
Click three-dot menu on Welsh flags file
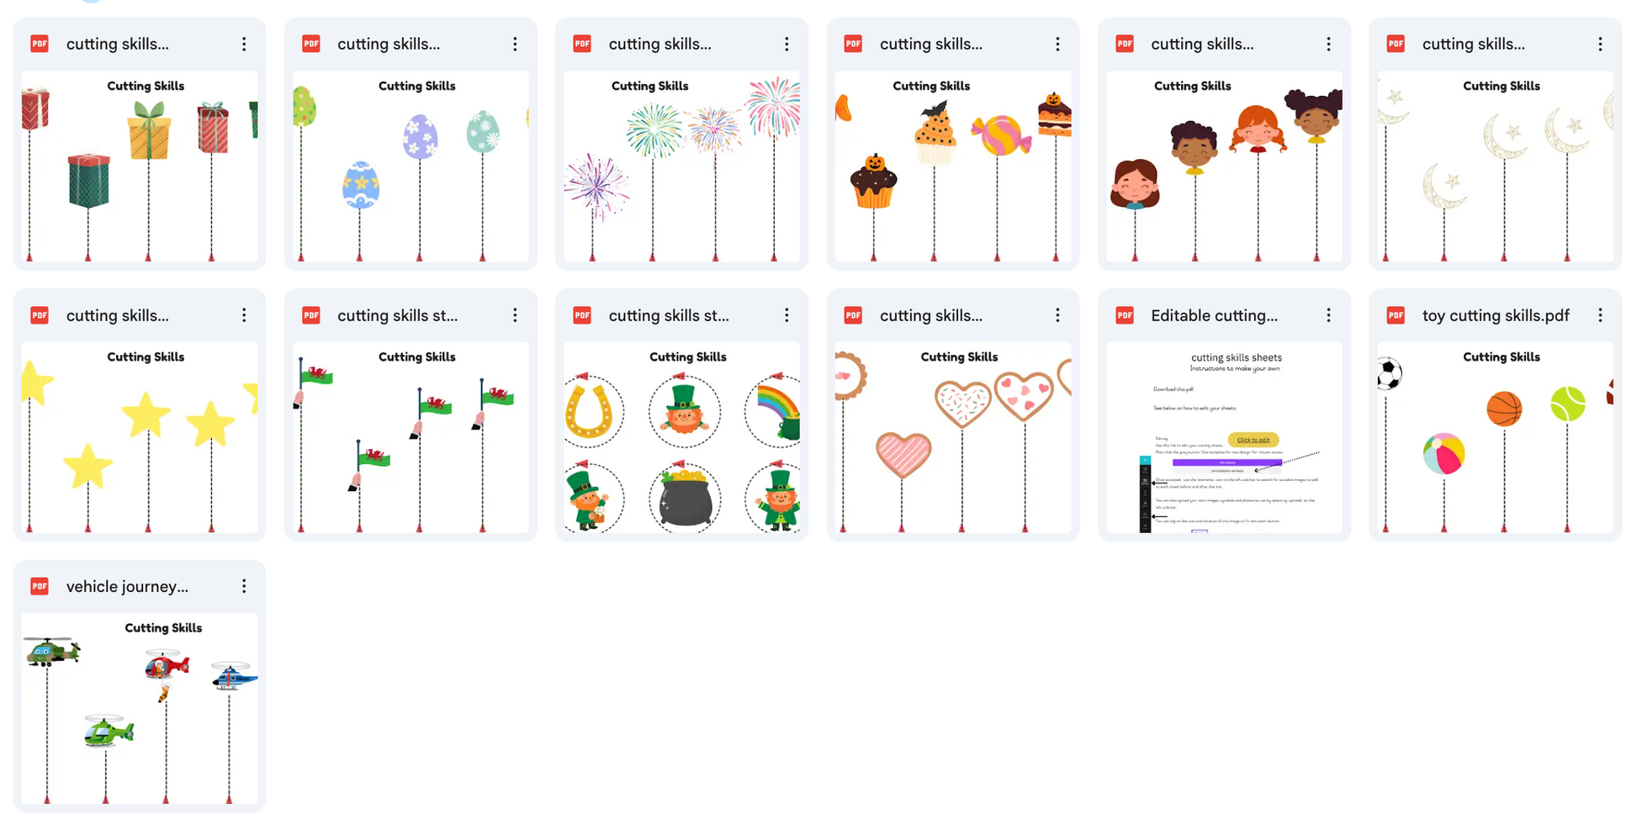[515, 315]
